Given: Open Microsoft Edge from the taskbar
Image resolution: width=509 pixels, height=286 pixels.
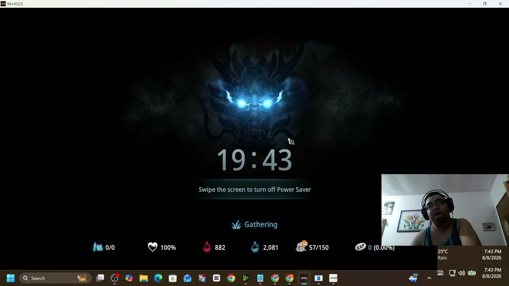Looking at the screenshot, I should (158, 278).
